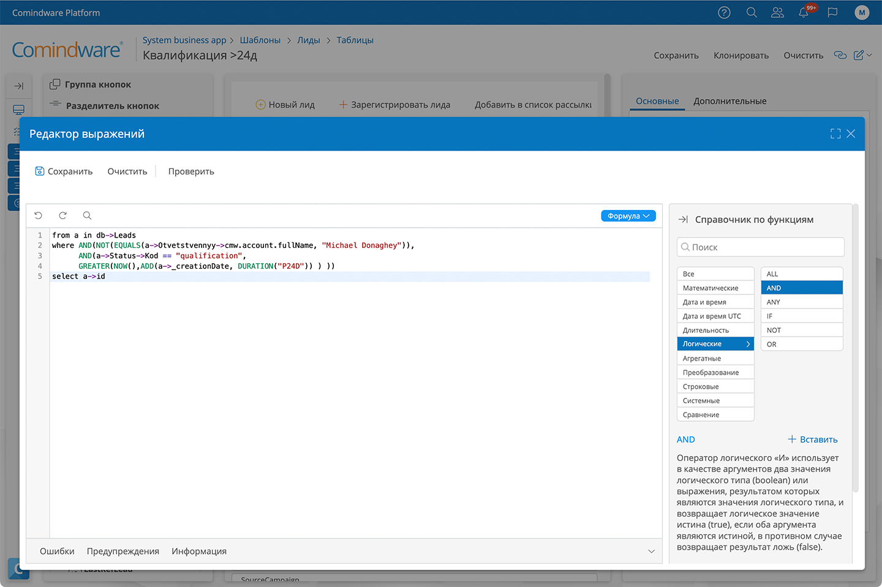Click Проверить to validate expression
This screenshot has width=882, height=587.
click(x=191, y=171)
